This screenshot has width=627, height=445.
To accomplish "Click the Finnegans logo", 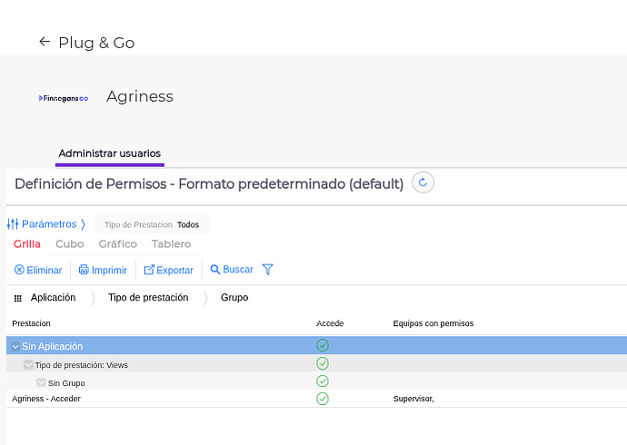I will tap(64, 98).
